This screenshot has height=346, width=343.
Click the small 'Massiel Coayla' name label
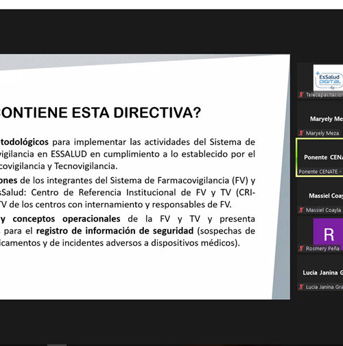(323, 210)
